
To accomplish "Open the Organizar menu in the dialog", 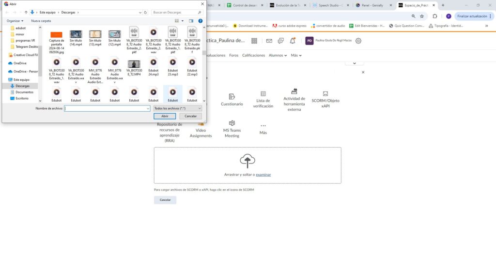I will click(x=15, y=21).
